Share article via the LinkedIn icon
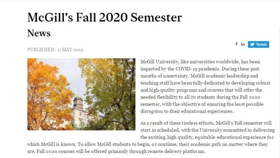 [x=243, y=44]
